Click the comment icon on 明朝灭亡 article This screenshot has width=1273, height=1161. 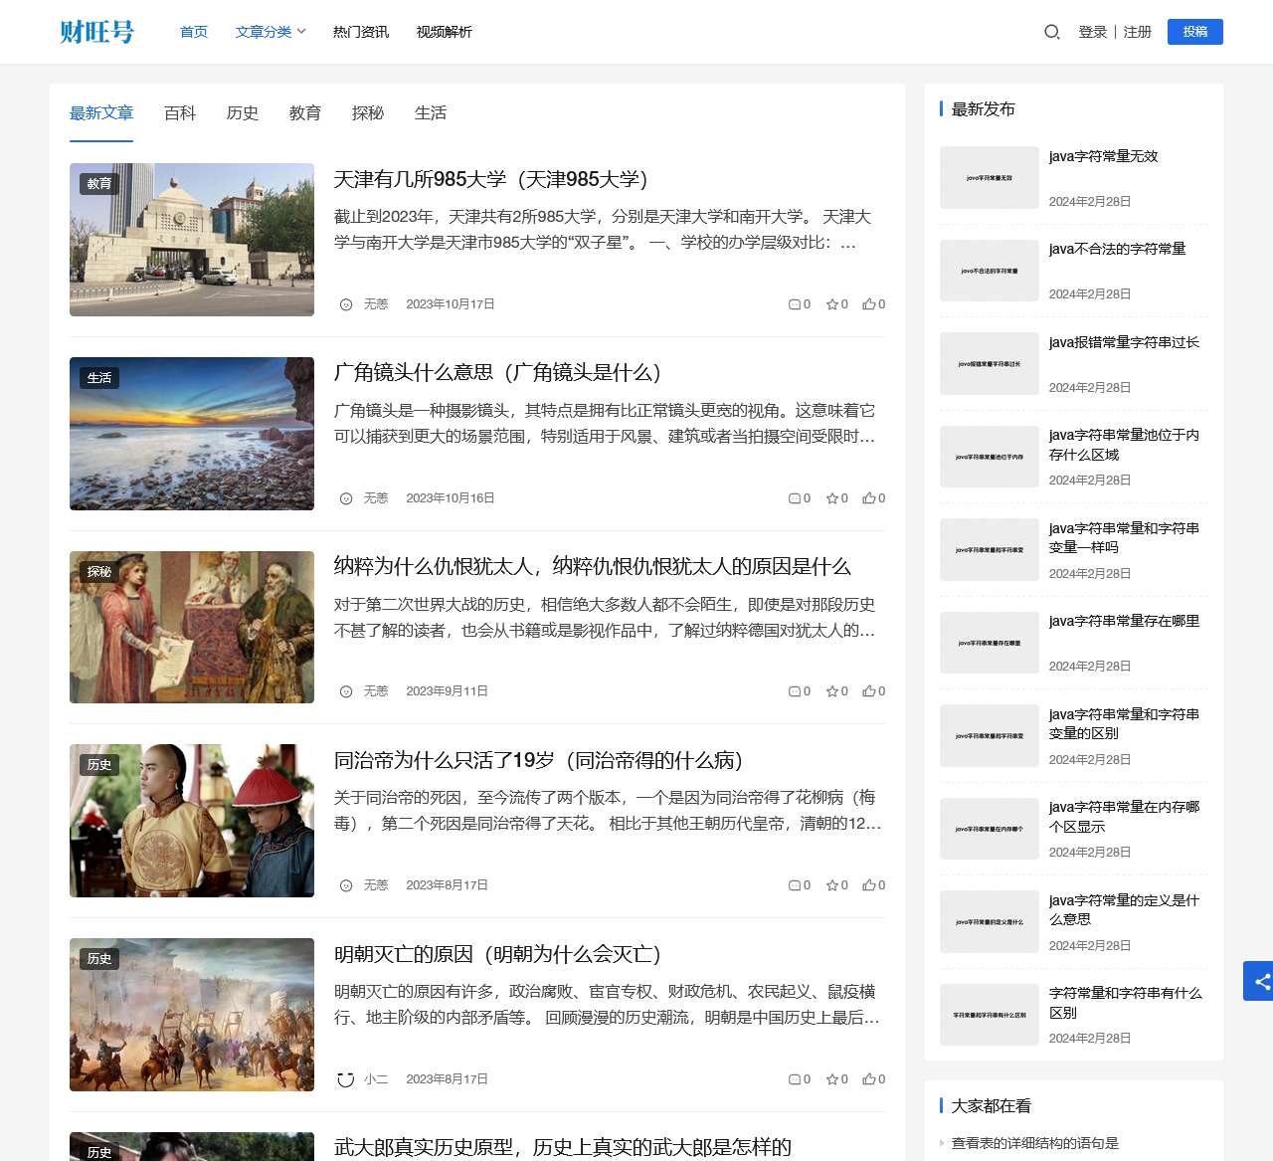click(x=795, y=1078)
